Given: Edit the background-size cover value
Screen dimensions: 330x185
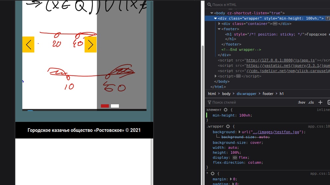Looking at the screenshot, I should point(256,142).
